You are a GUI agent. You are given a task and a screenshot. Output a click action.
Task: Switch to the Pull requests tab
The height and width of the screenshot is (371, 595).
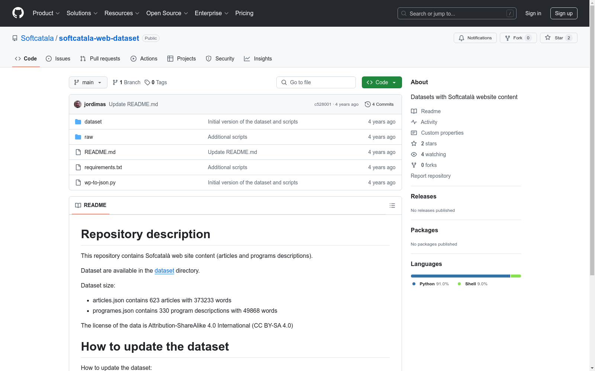[100, 59]
